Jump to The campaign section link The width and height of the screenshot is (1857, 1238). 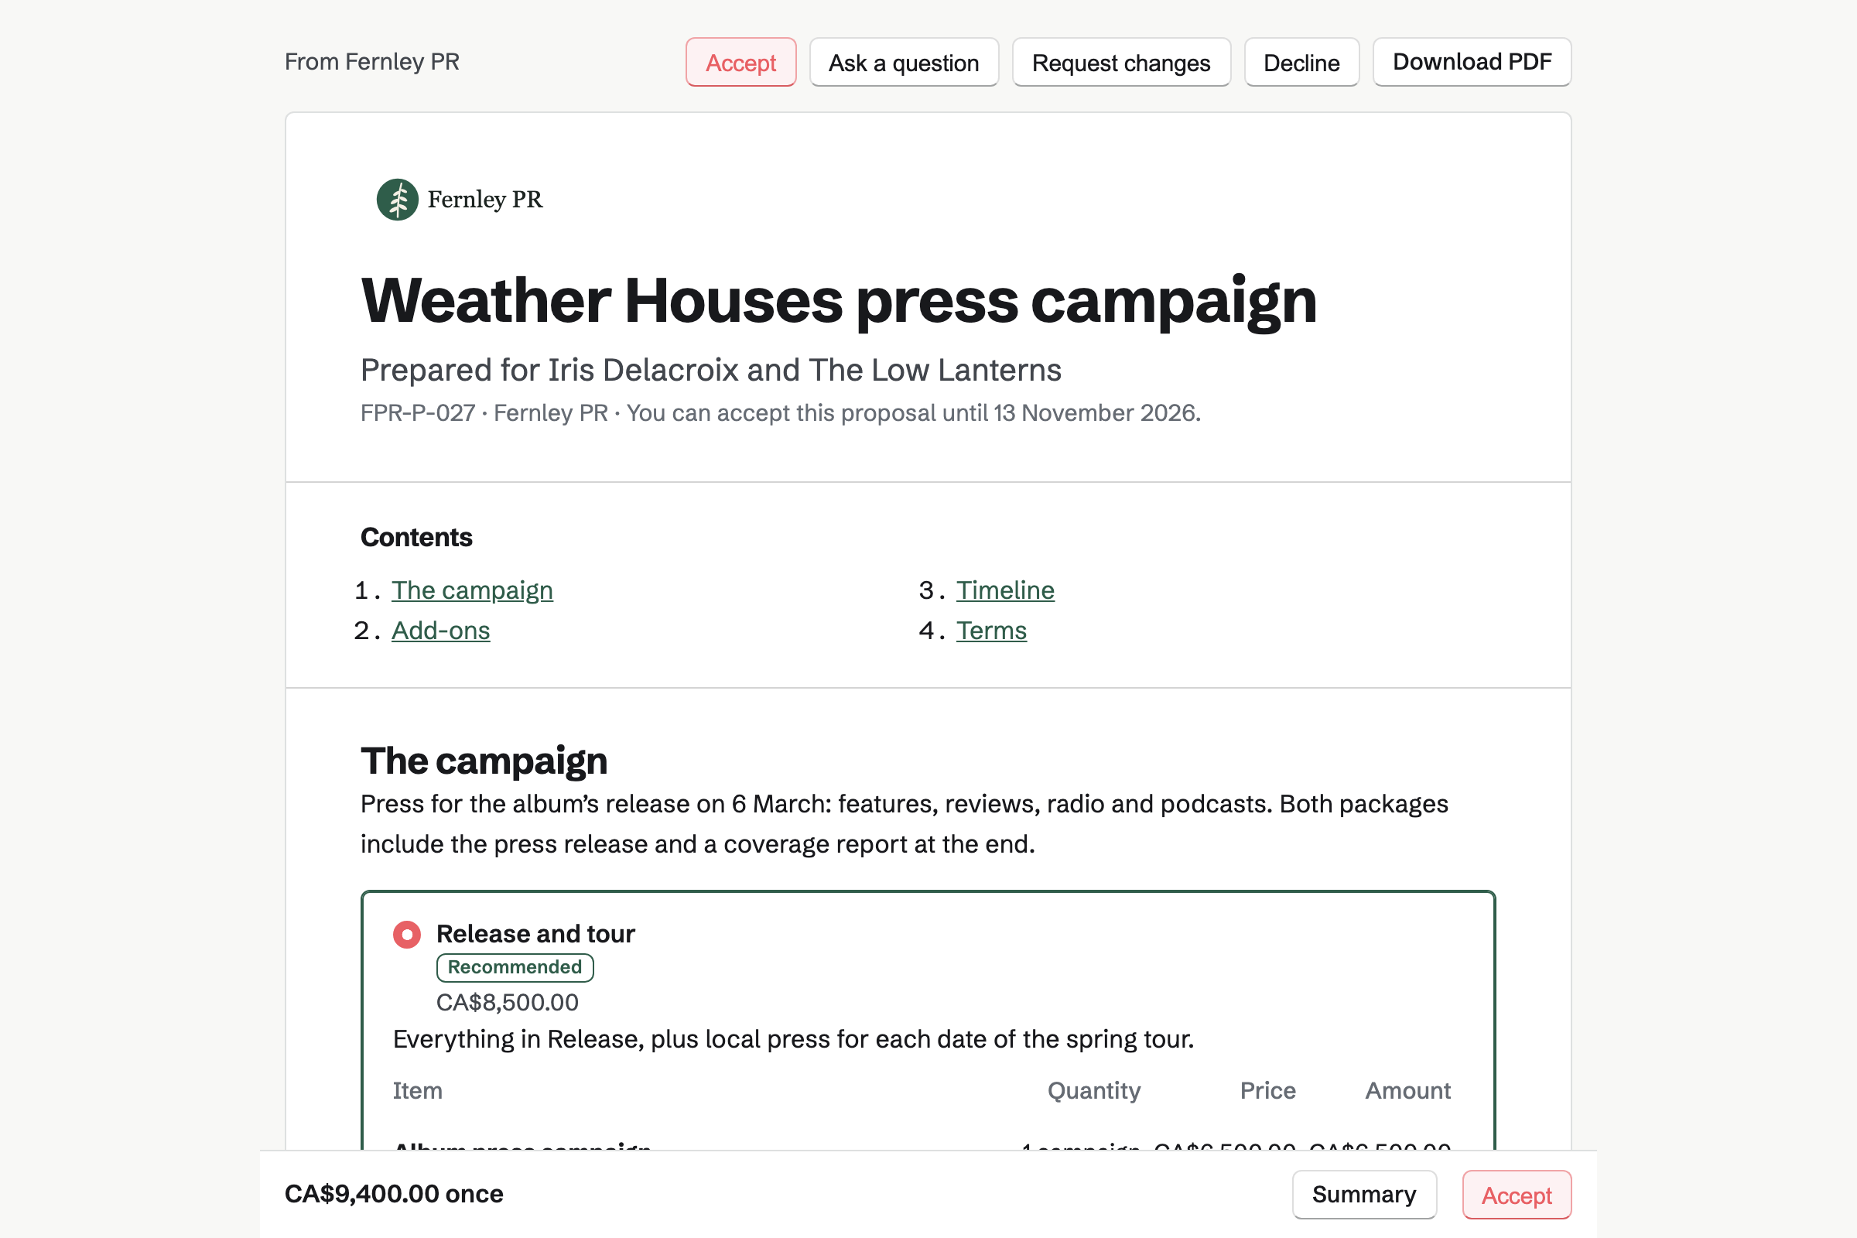pyautogui.click(x=472, y=590)
